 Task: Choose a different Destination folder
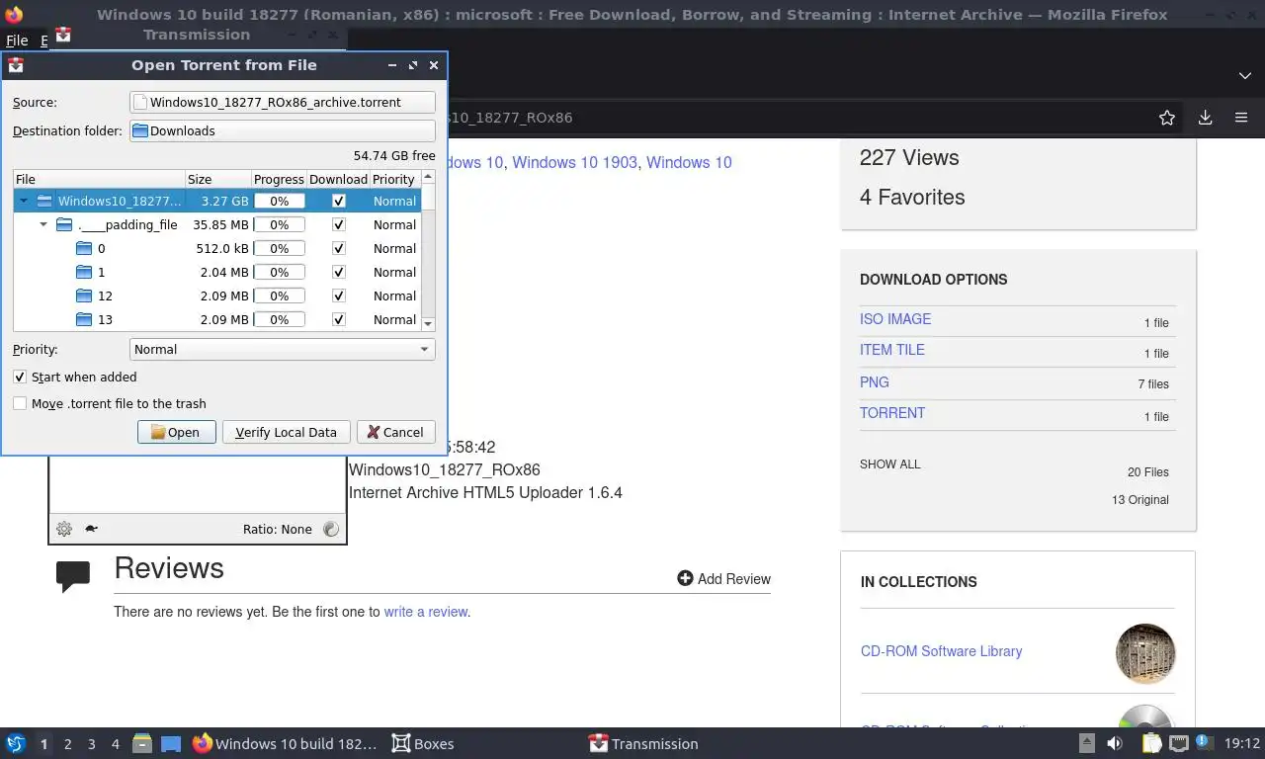point(283,130)
